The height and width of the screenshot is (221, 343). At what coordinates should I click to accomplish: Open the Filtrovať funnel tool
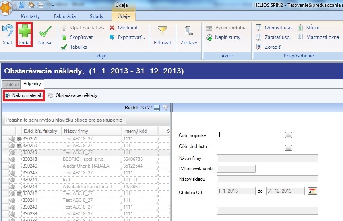(163, 31)
